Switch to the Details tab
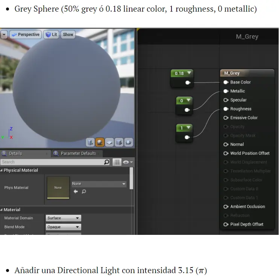 (x=25, y=153)
